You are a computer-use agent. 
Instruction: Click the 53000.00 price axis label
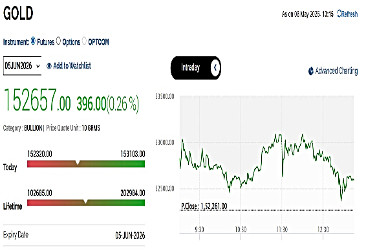164,142
